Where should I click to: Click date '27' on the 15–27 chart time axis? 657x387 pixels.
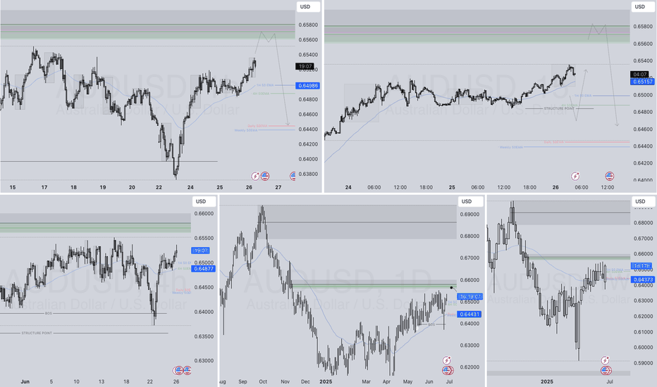tap(278, 187)
